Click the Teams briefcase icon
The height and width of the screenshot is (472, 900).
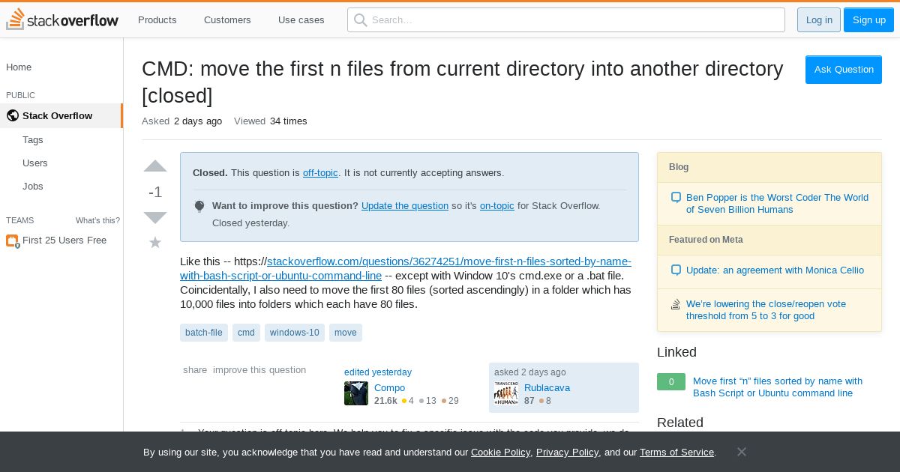(12, 240)
